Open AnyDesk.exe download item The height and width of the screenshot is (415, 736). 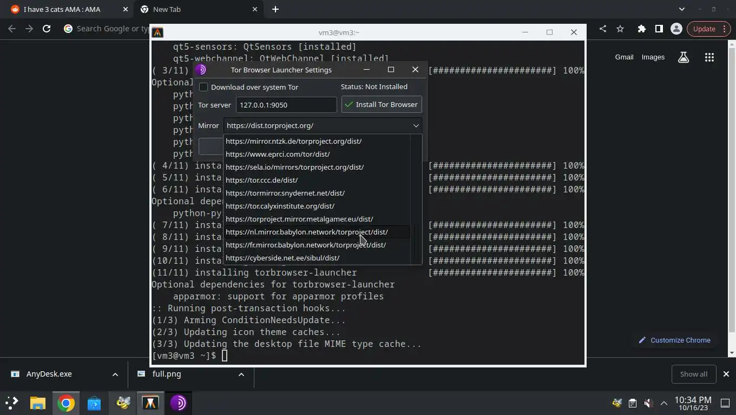click(49, 374)
